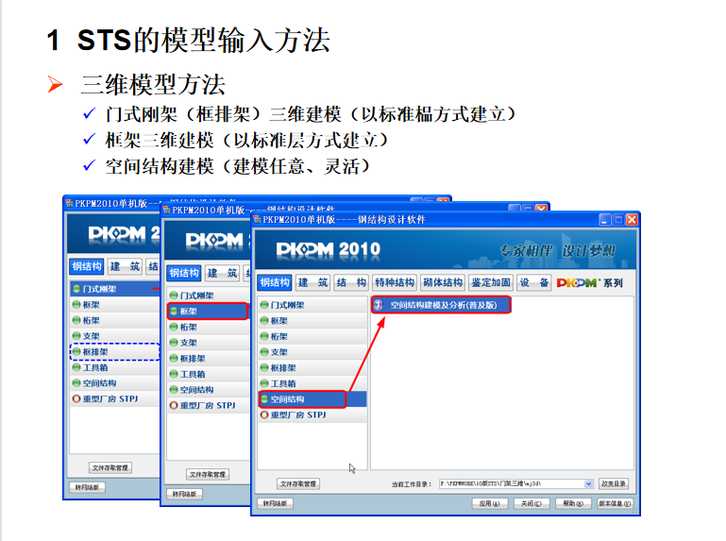Click green icon beside 门式刚架 in front window
726x541 pixels.
pyautogui.click(x=264, y=305)
